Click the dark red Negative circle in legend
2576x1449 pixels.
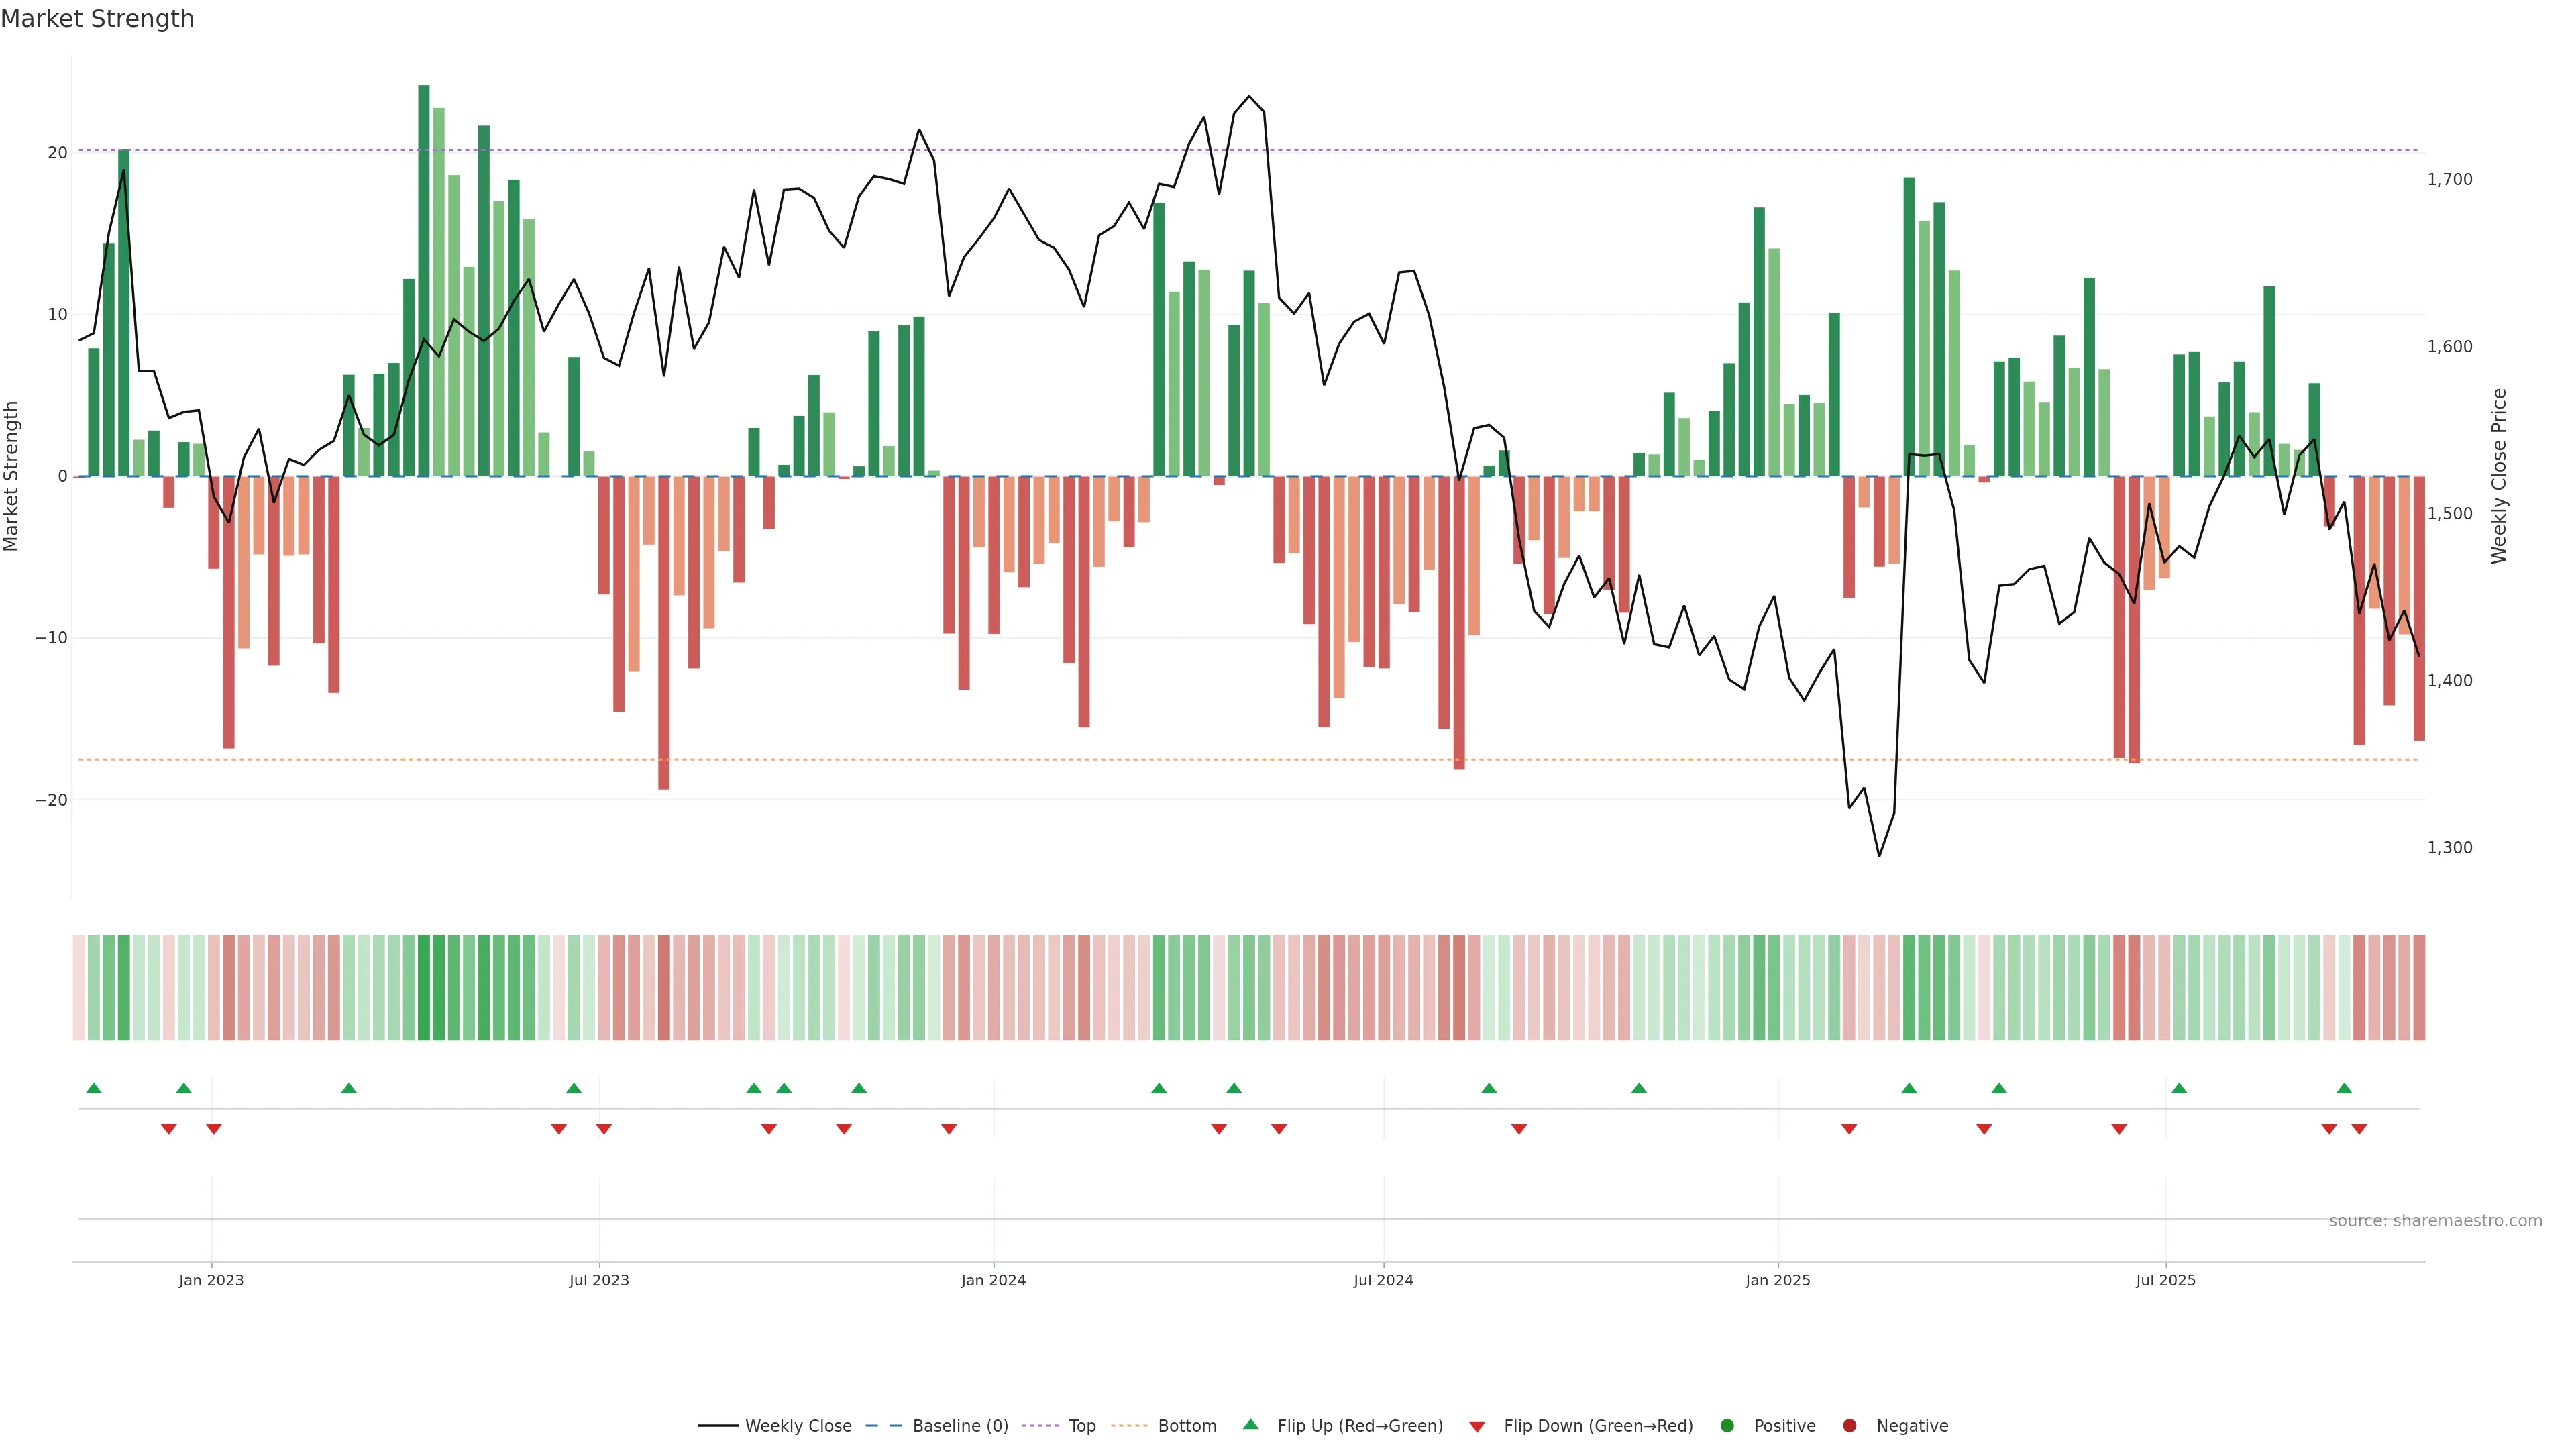tap(1849, 1426)
